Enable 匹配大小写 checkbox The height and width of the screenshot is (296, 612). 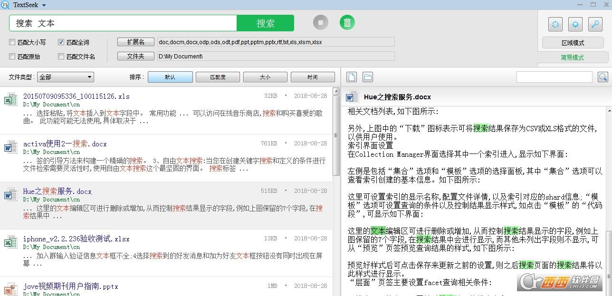(12, 42)
